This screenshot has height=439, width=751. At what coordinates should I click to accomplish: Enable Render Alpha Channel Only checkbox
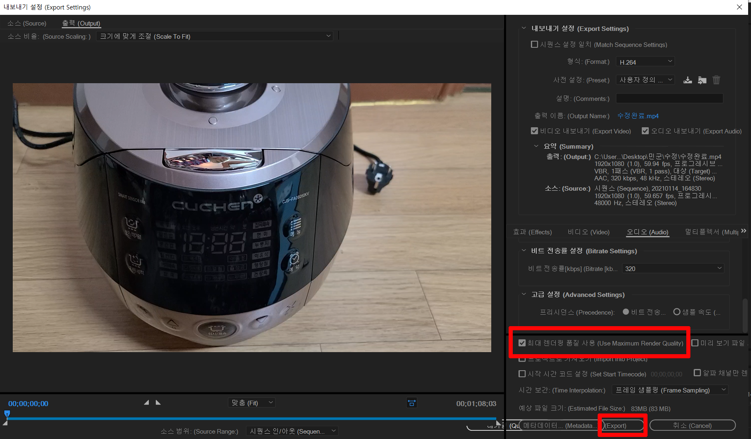697,373
